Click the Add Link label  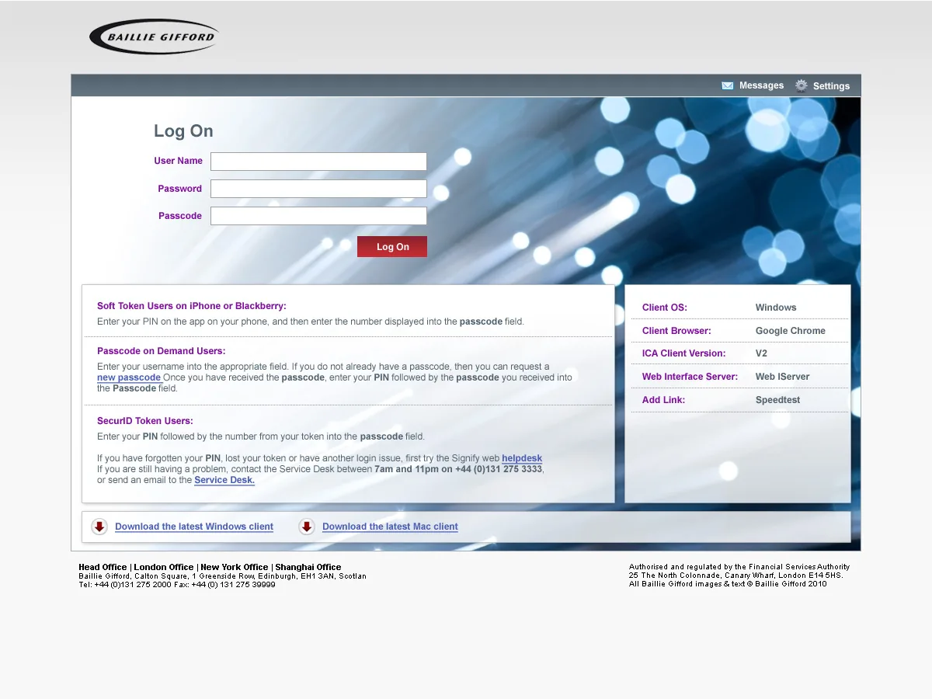coord(664,400)
